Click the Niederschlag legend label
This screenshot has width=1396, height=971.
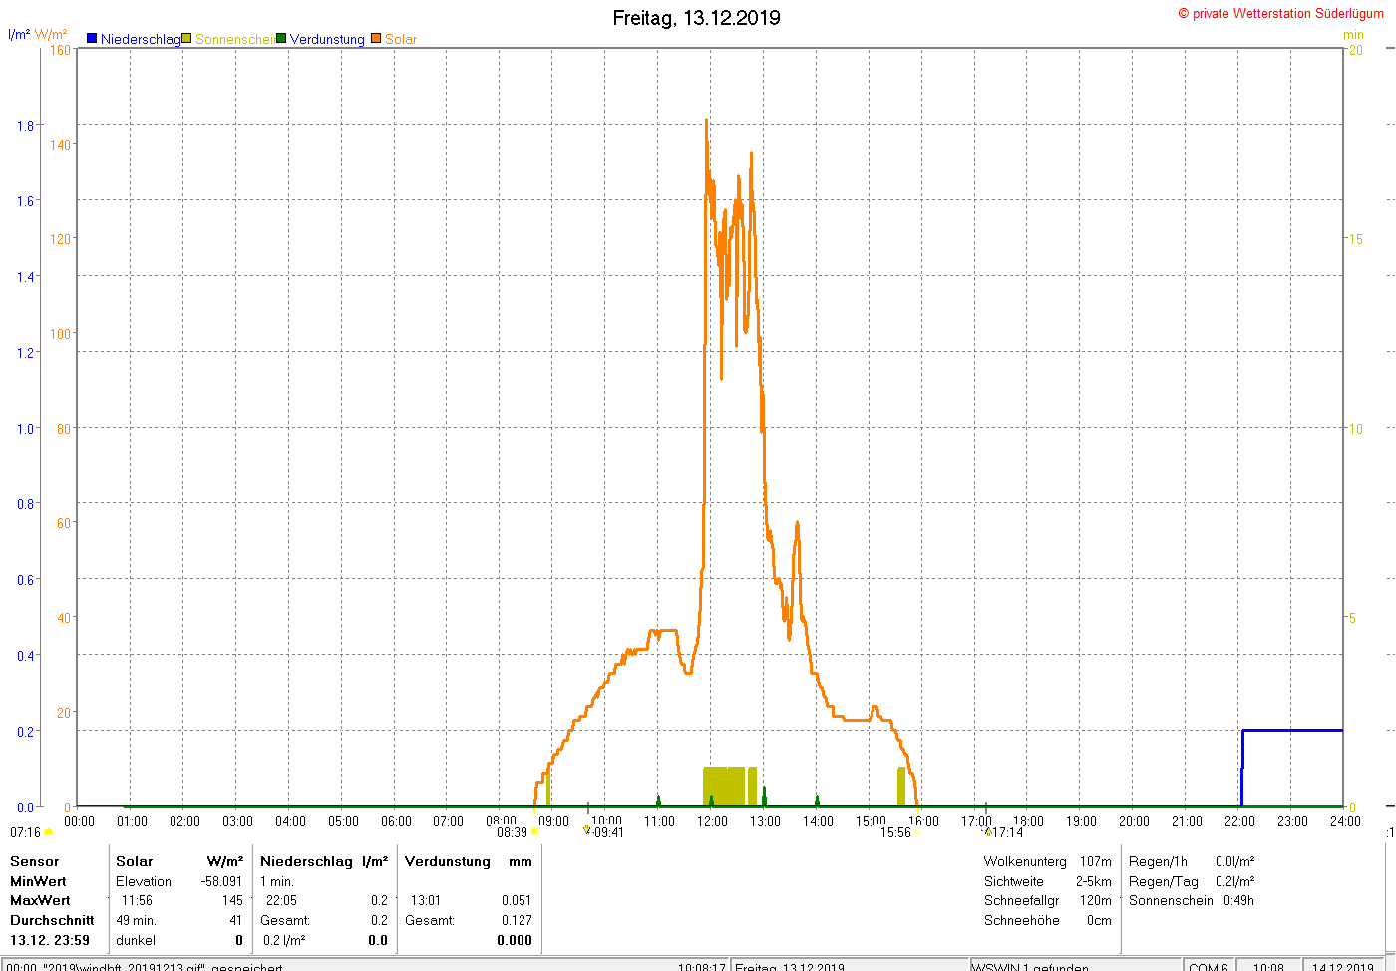(x=141, y=39)
